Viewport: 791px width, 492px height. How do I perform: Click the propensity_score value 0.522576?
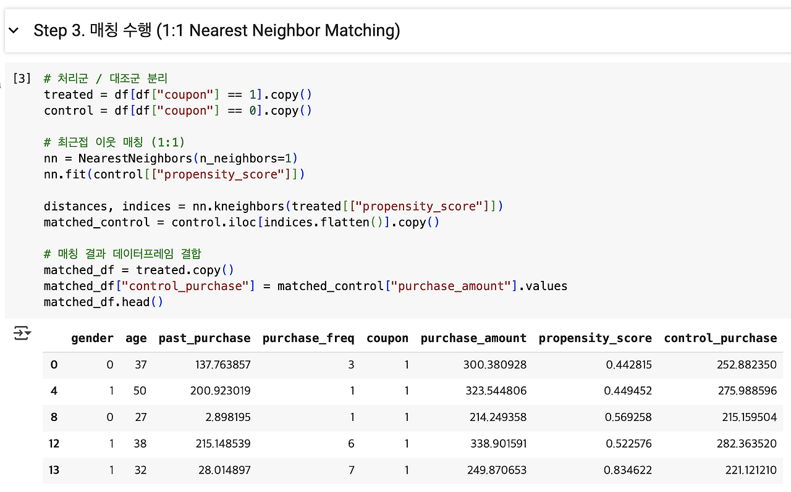tap(628, 443)
